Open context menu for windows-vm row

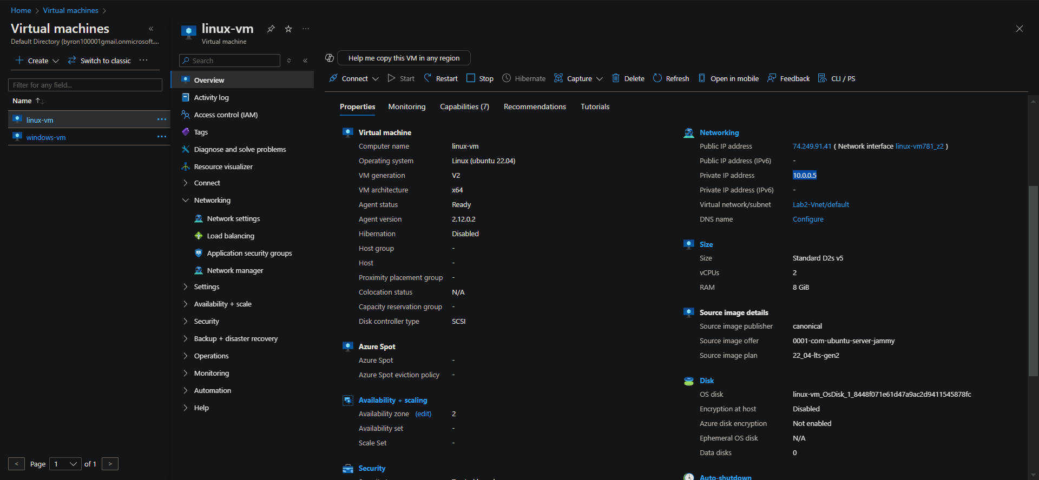(162, 137)
